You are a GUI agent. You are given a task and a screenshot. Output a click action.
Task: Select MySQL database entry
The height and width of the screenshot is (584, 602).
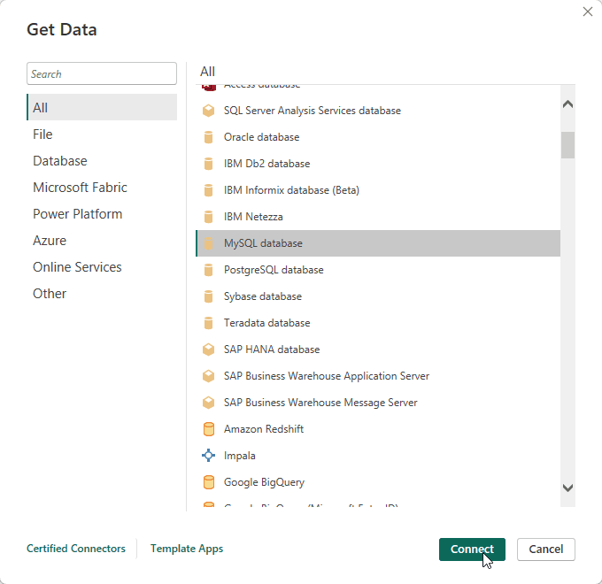tap(378, 243)
